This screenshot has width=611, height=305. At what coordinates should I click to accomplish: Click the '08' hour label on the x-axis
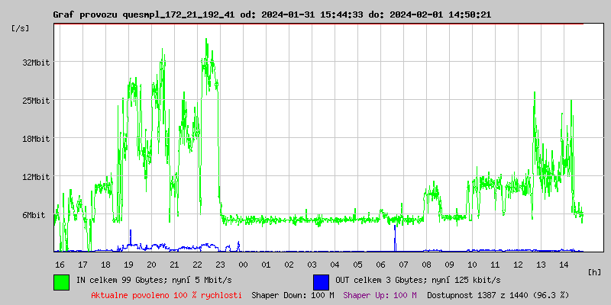click(426, 265)
